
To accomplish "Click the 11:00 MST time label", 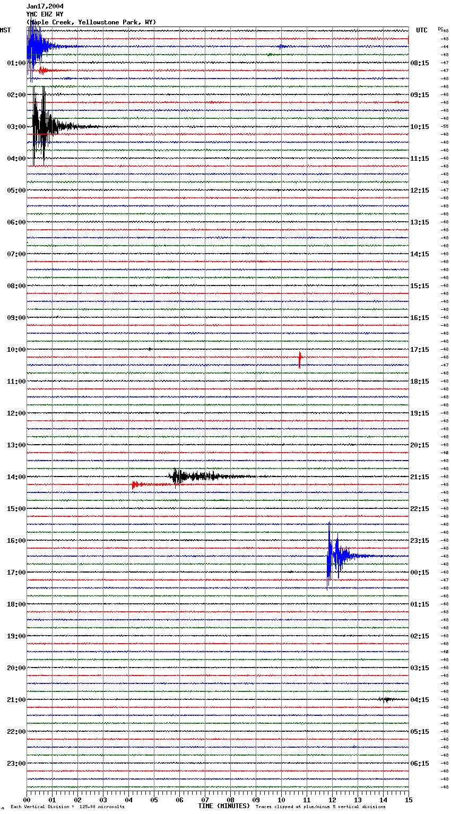I will click(x=16, y=381).
